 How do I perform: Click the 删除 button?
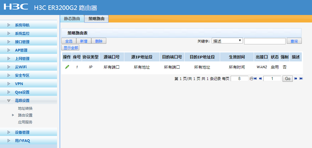point(99,41)
